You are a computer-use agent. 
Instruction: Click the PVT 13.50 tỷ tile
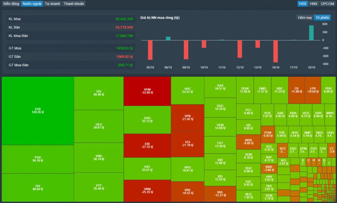[x=220, y=145]
